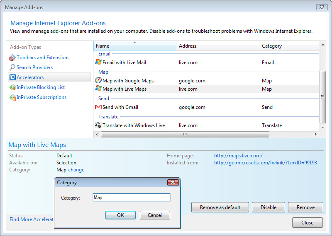The image size is (332, 236).
Task: Click the Search Providers magnifier icon
Action: point(12,67)
